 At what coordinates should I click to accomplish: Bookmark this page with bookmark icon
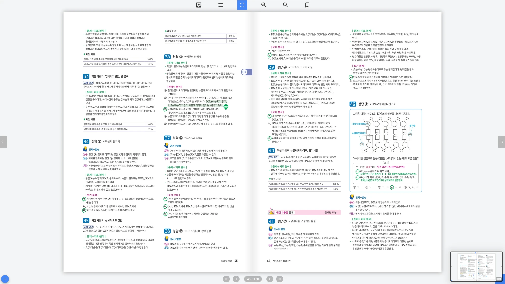click(307, 5)
